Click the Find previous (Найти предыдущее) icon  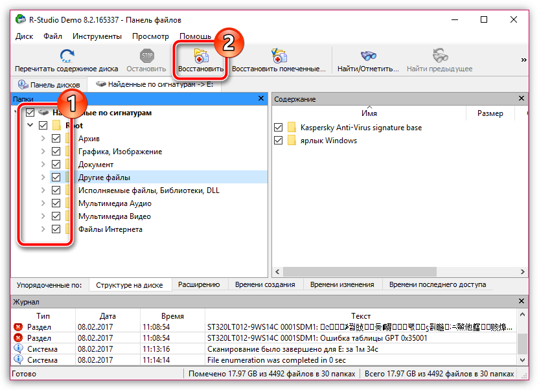pos(440,56)
